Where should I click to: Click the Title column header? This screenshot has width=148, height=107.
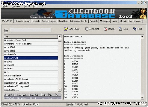pyautogui.click(x=31, y=36)
